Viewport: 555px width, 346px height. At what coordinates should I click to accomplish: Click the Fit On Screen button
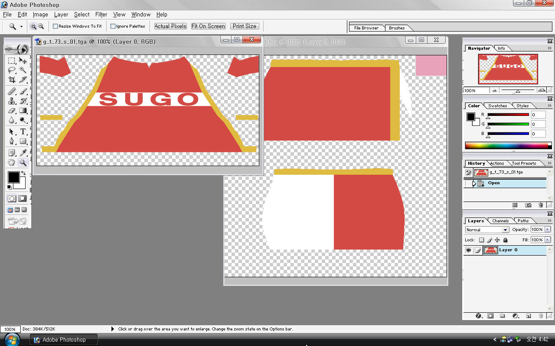(x=209, y=26)
